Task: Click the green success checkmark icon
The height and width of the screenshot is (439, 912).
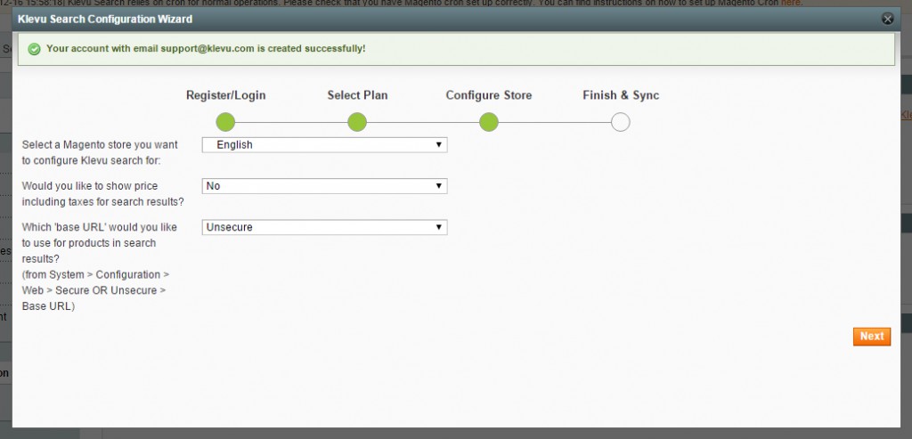Action: [34, 48]
